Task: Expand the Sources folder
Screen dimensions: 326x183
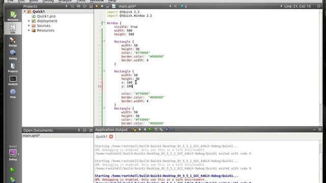Action: point(29,25)
